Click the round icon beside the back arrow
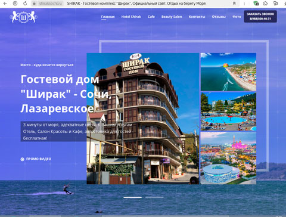The image size is (286, 217). coord(15,4)
